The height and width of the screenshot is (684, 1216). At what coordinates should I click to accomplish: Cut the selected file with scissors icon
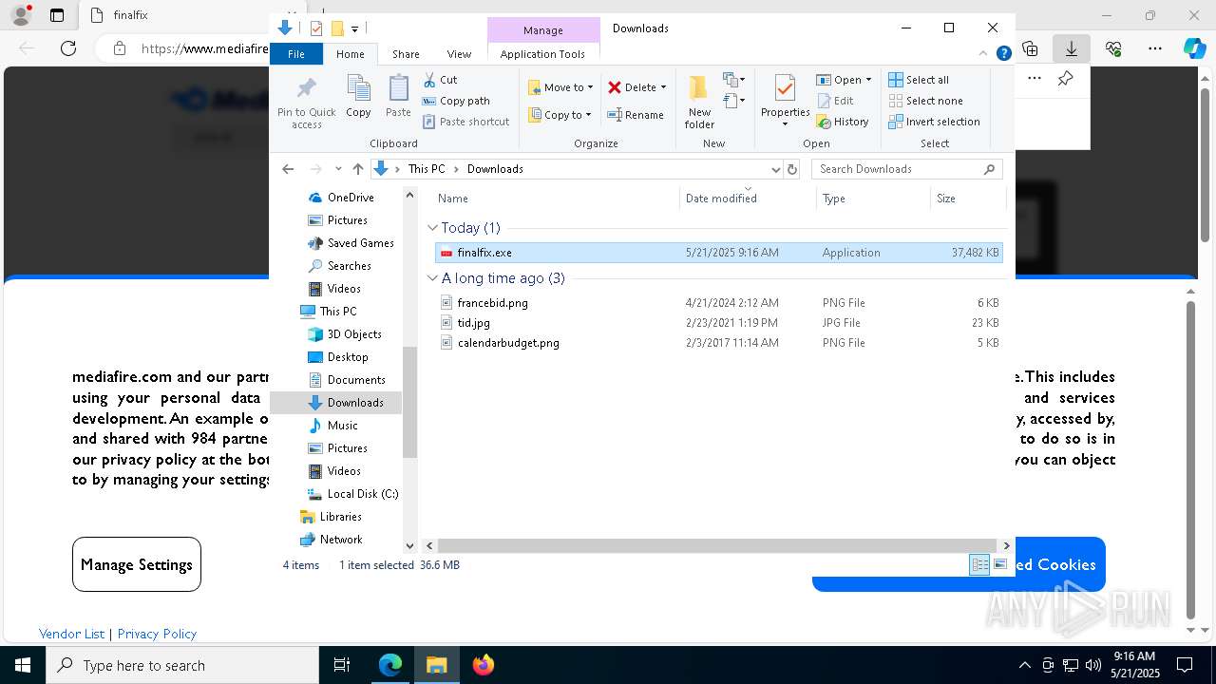[440, 80]
